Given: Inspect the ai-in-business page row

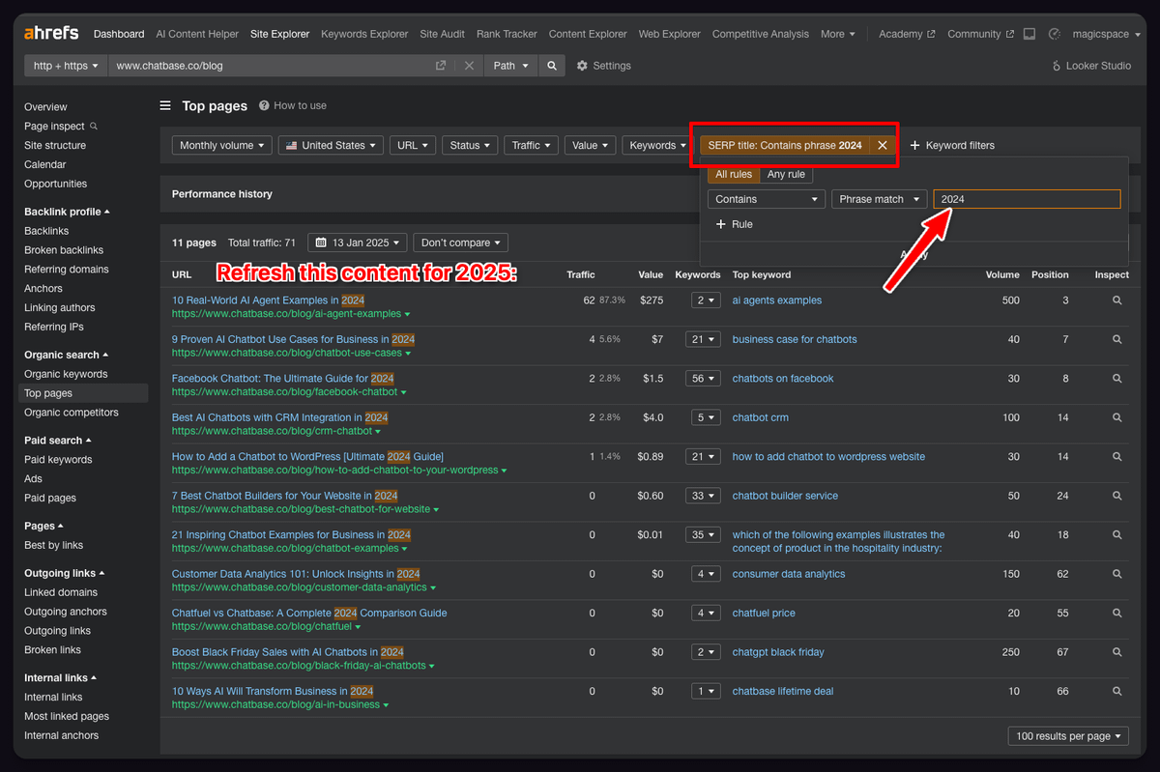Looking at the screenshot, I should tap(1116, 691).
